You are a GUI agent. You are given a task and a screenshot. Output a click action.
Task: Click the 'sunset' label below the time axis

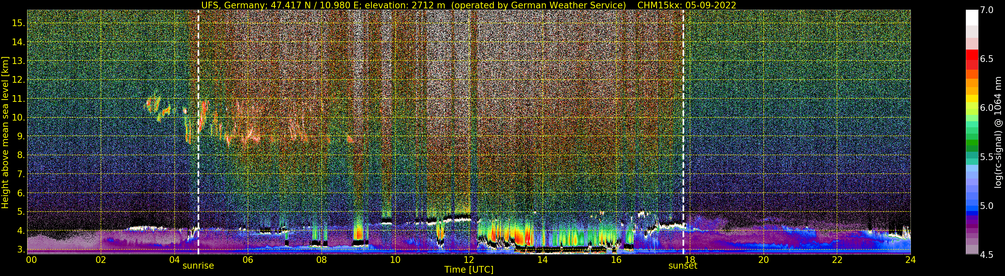[x=683, y=266]
